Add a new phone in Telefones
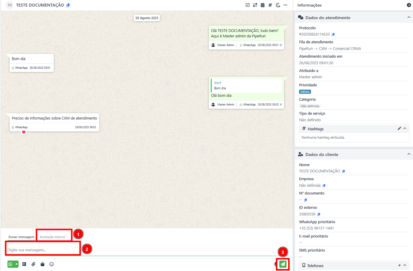The width and height of the screenshot is (413, 271). (x=399, y=265)
